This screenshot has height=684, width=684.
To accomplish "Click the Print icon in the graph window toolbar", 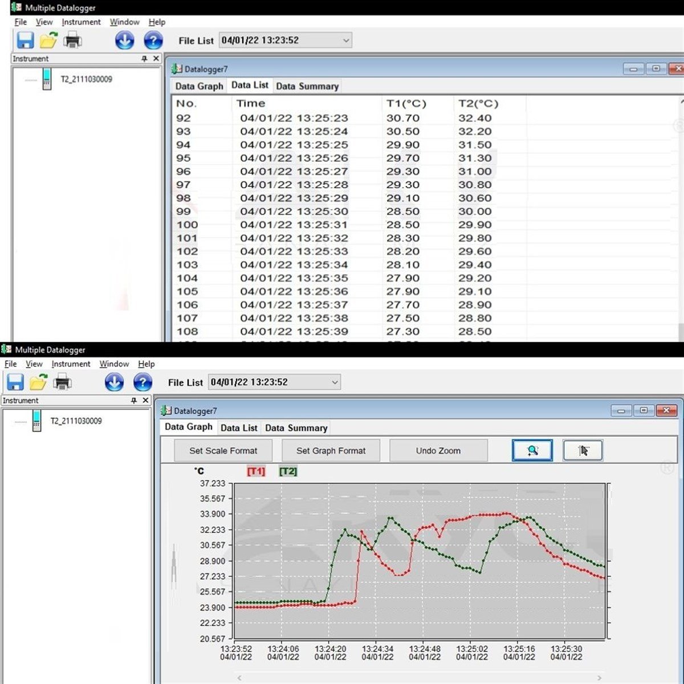I will [x=62, y=382].
